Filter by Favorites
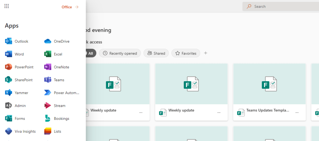 point(186,53)
